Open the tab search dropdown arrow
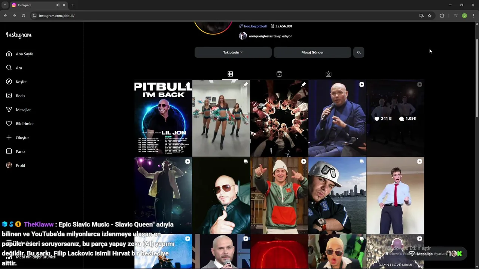The image size is (479, 269). [x=5, y=5]
